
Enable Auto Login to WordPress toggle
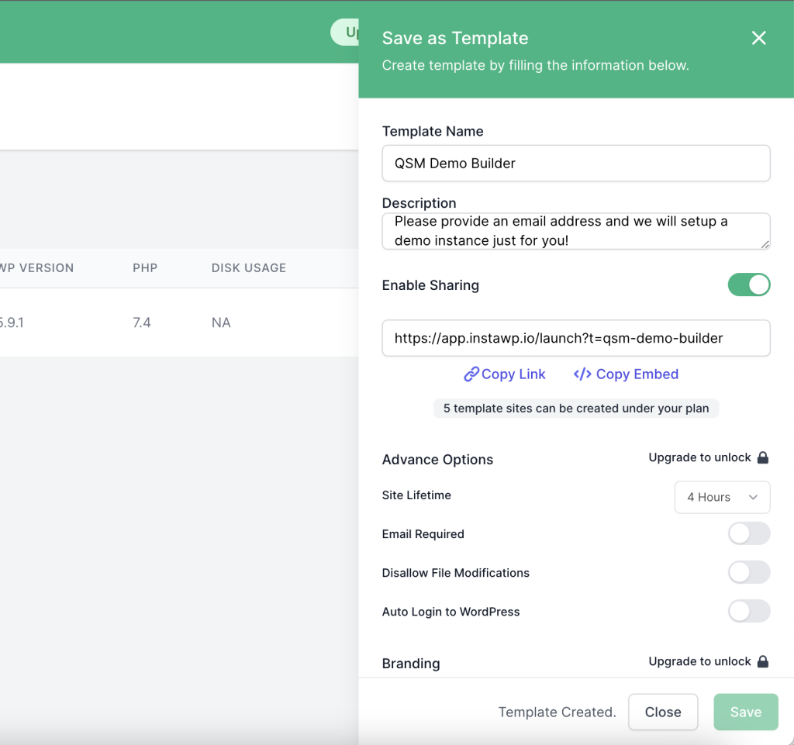[x=749, y=612]
